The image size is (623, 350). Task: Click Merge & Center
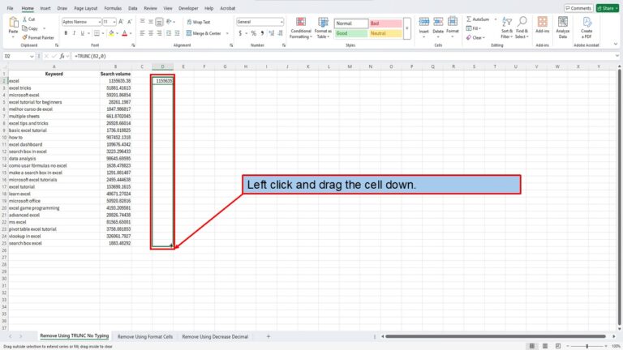coord(204,33)
